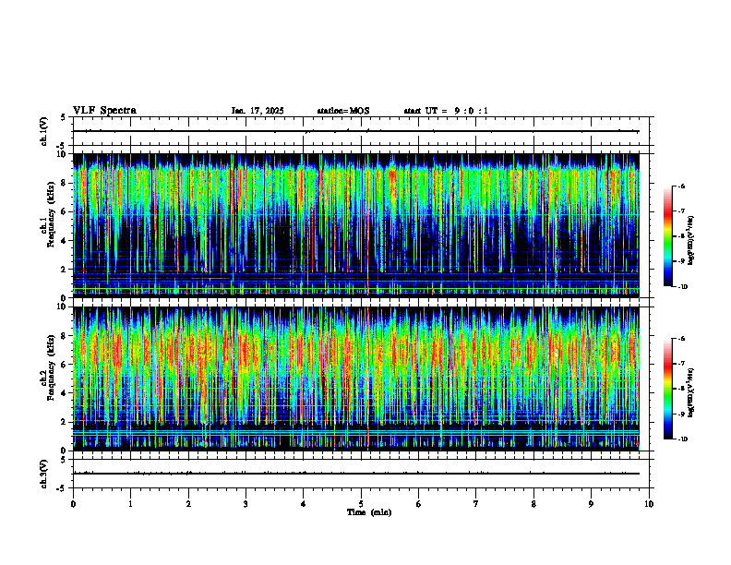Click the "ch.1(V)" axis label
Screen dimensions: 731x565
click(x=44, y=131)
